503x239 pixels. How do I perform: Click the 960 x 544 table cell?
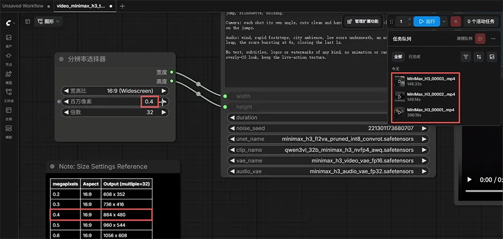[x=126, y=225]
